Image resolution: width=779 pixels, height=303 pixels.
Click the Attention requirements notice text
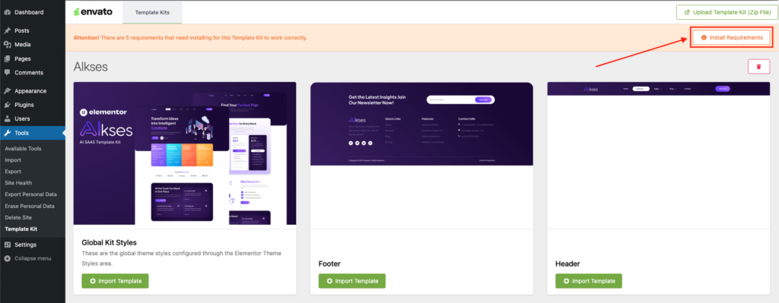click(190, 38)
